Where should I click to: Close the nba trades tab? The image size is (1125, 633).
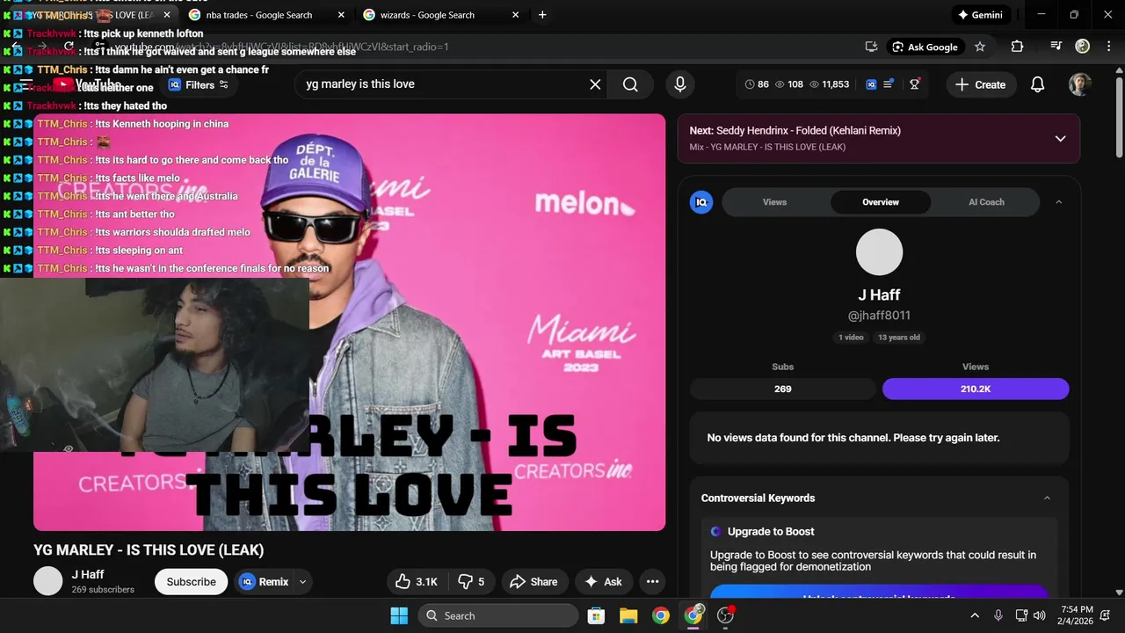pyautogui.click(x=341, y=15)
